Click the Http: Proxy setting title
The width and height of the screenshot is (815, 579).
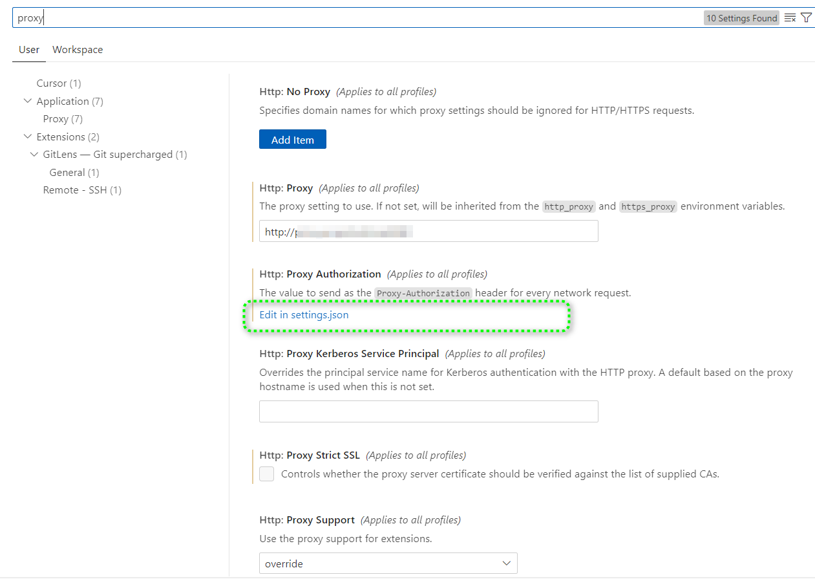[286, 188]
